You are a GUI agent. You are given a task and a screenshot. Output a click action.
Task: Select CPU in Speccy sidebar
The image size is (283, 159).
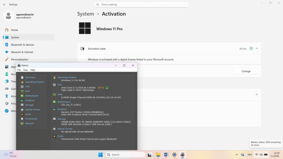pyautogui.click(x=27, y=86)
